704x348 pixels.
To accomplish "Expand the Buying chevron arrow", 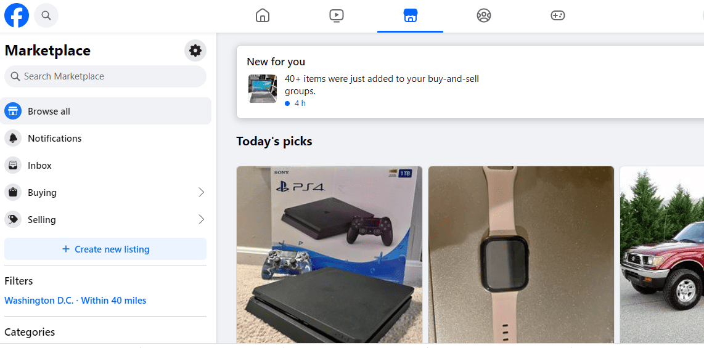I will [201, 192].
